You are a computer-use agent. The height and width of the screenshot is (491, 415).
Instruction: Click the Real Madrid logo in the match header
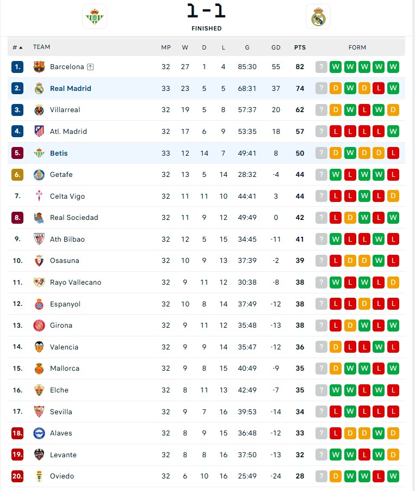(318, 16)
